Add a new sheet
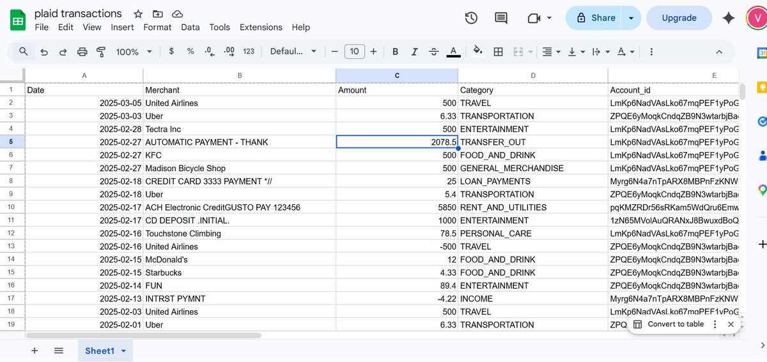Image resolution: width=767 pixels, height=362 pixels. (35, 351)
